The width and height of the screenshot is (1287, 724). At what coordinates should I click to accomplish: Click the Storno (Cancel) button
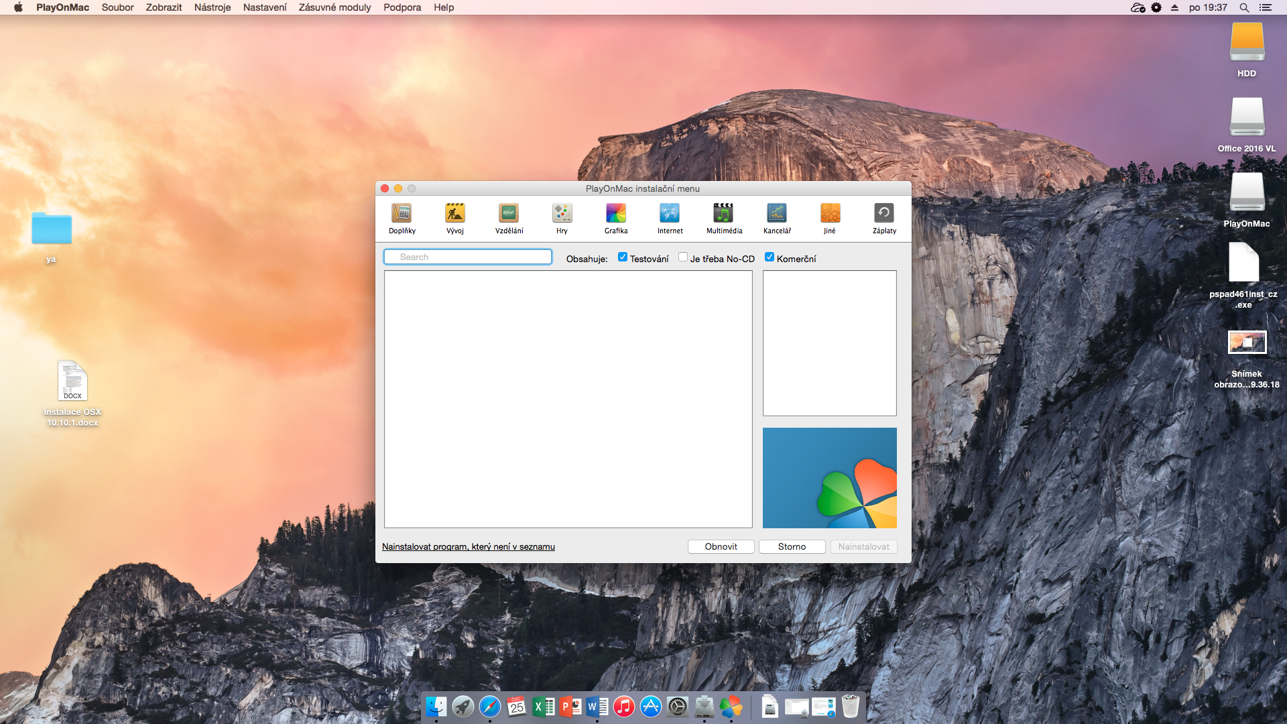[x=791, y=546]
